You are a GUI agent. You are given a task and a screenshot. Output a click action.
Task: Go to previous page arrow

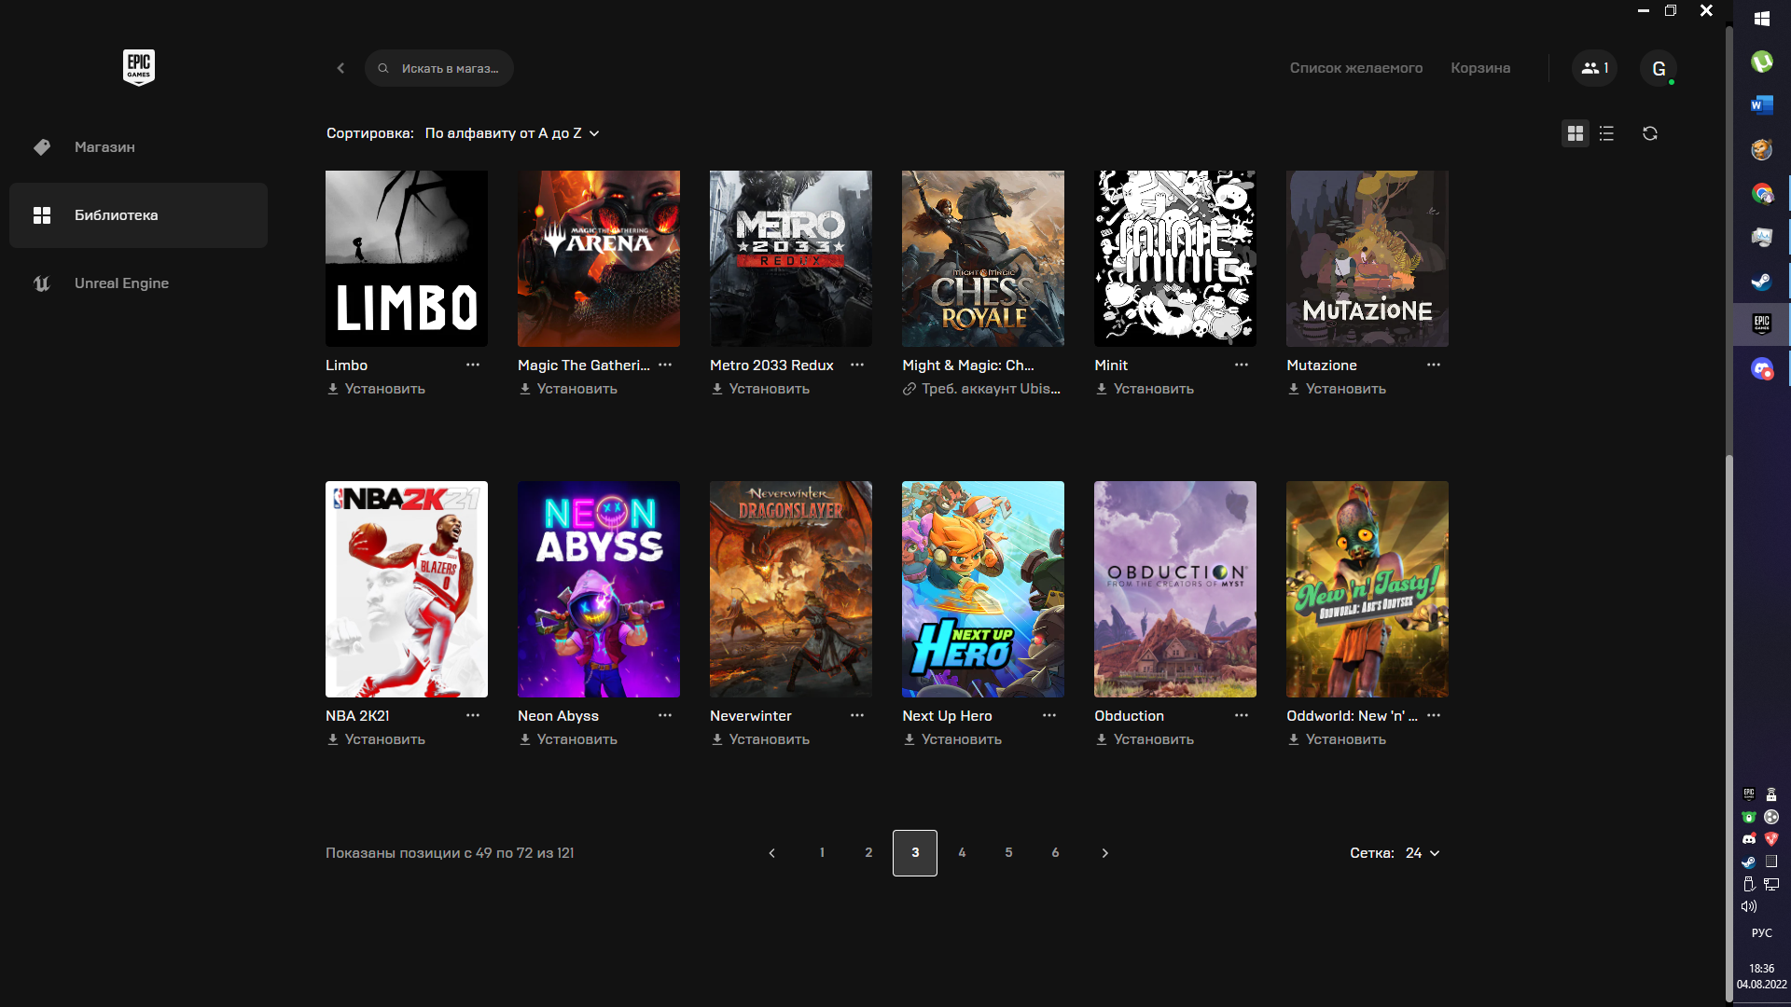[x=771, y=853]
